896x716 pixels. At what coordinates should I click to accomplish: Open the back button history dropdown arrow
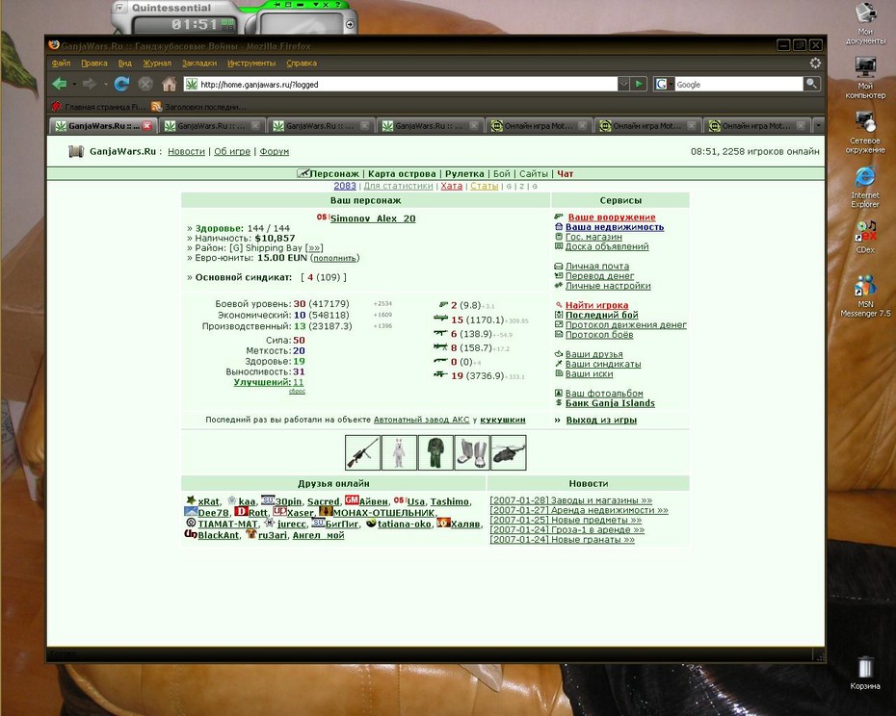(74, 84)
